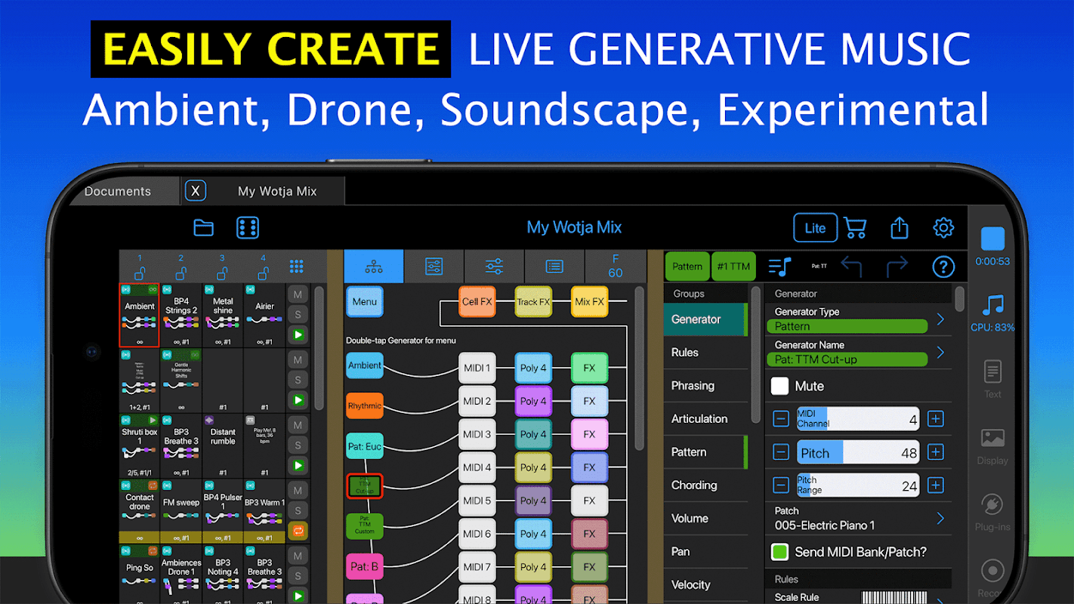This screenshot has width=1074, height=604.
Task: Tap the share export icon
Action: coord(899,227)
